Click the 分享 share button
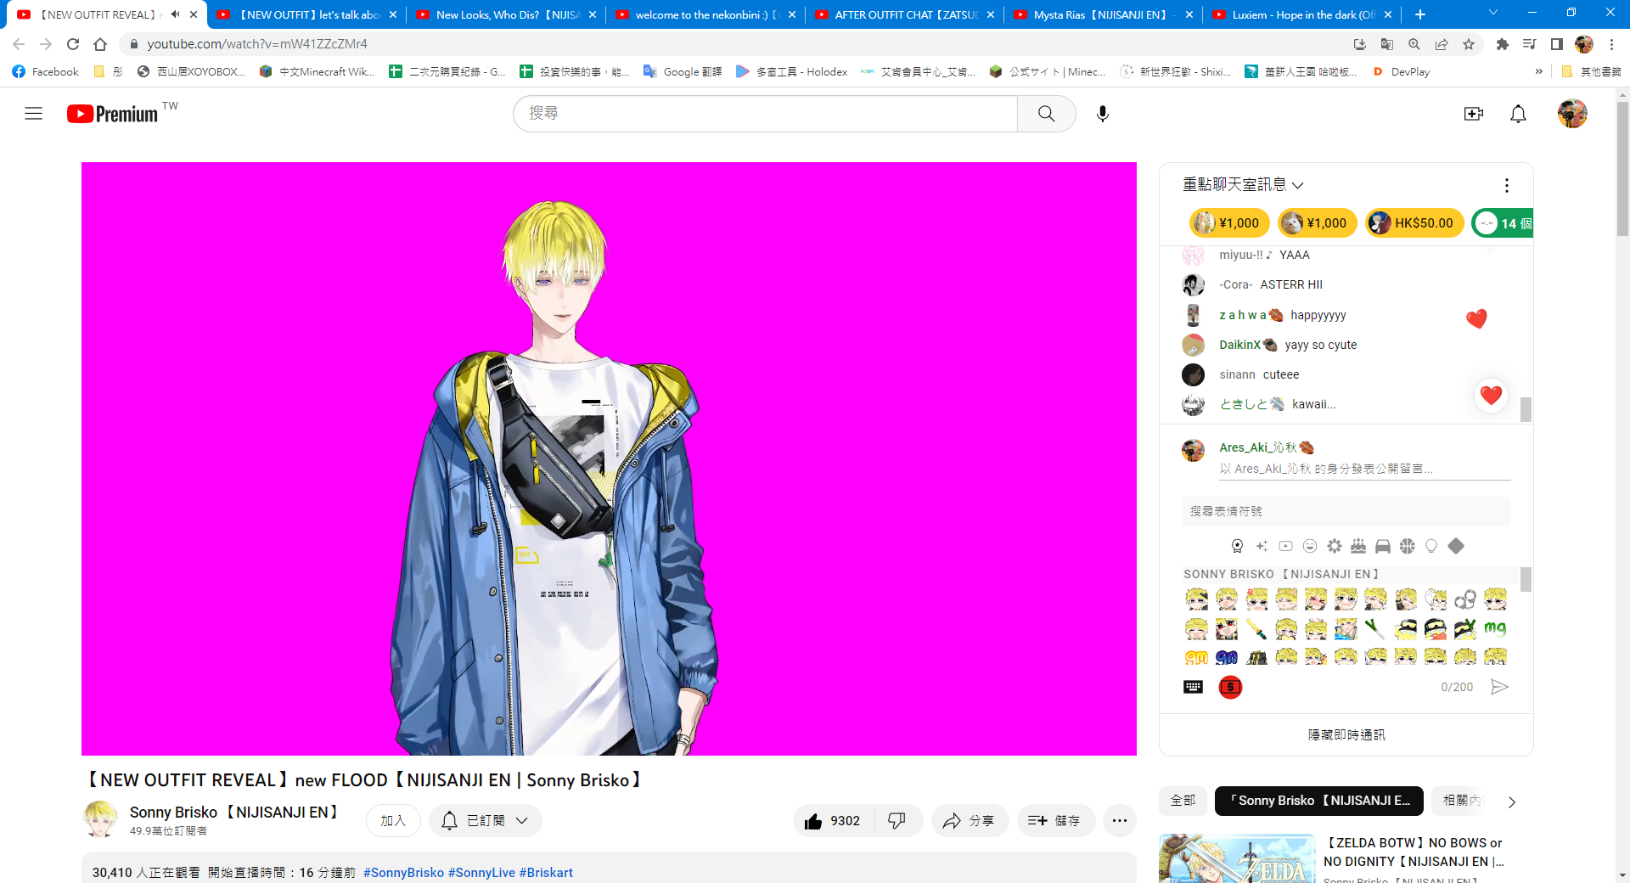Screen dimensions: 1630x883 (x=970, y=821)
